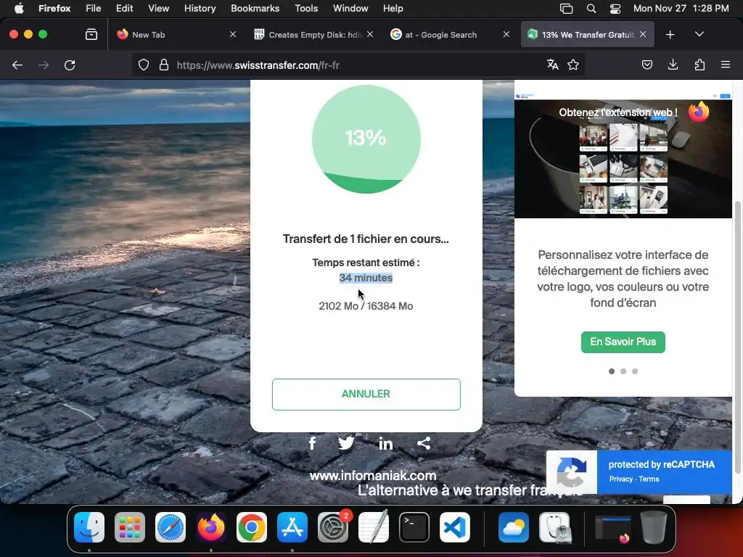Close the We Transfer Gratuit tab

(643, 35)
